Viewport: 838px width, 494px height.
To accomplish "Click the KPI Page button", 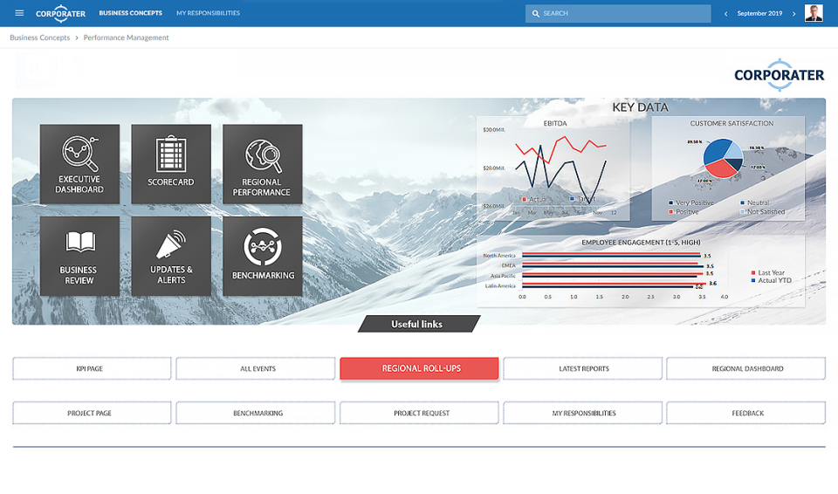I will point(92,368).
